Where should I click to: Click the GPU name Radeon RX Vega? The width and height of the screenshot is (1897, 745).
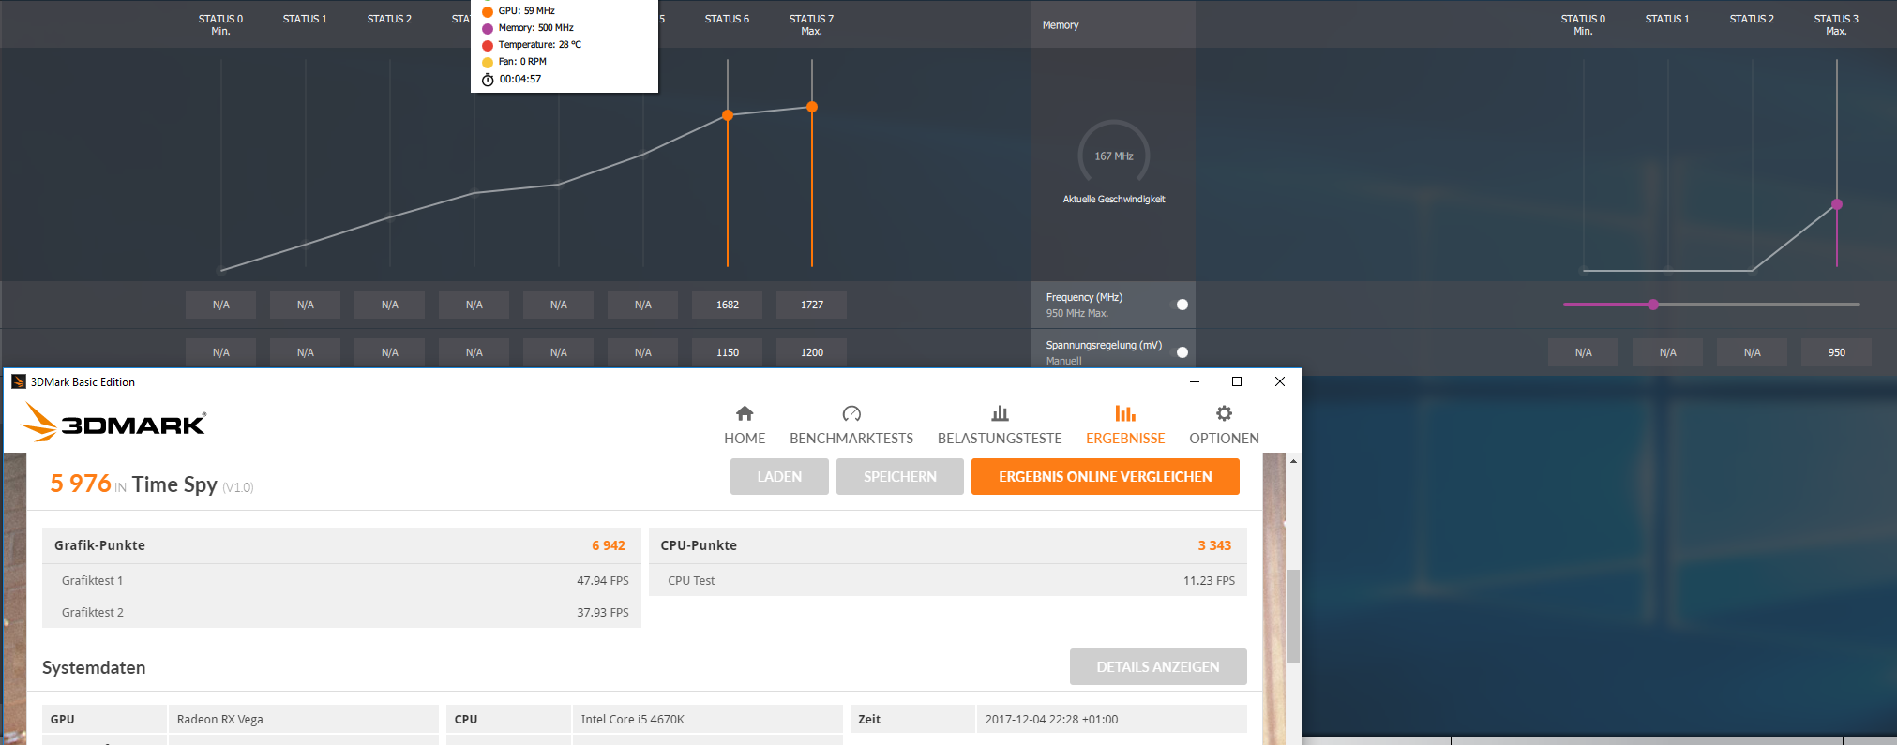pyautogui.click(x=220, y=720)
